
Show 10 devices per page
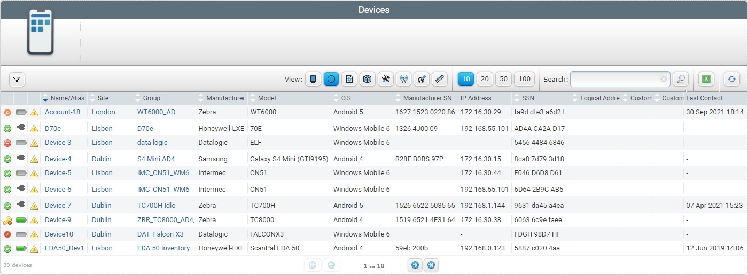466,79
